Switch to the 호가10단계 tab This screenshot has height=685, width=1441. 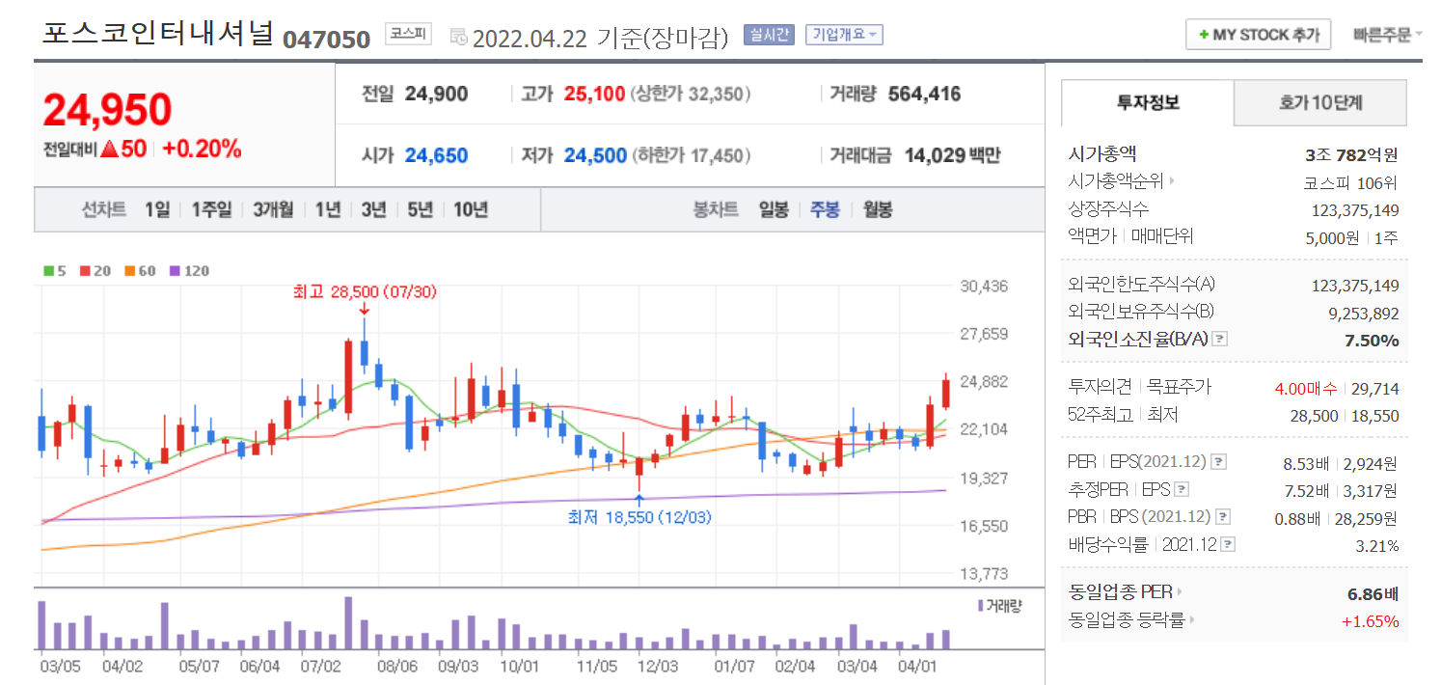[1320, 102]
